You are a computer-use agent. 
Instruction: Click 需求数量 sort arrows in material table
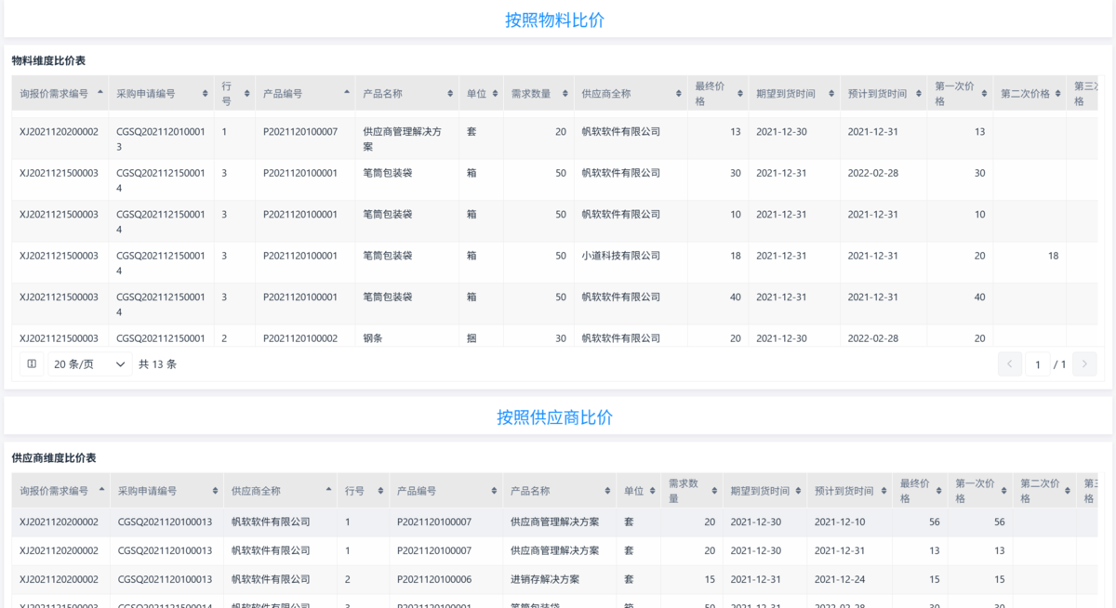tap(565, 94)
